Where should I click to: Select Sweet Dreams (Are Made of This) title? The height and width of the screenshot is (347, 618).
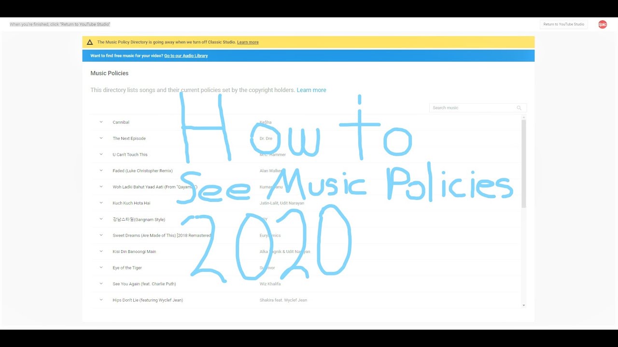(162, 235)
